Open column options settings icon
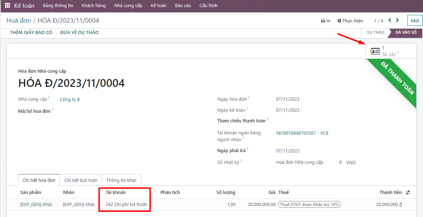The image size is (423, 217). pyautogui.click(x=408, y=193)
